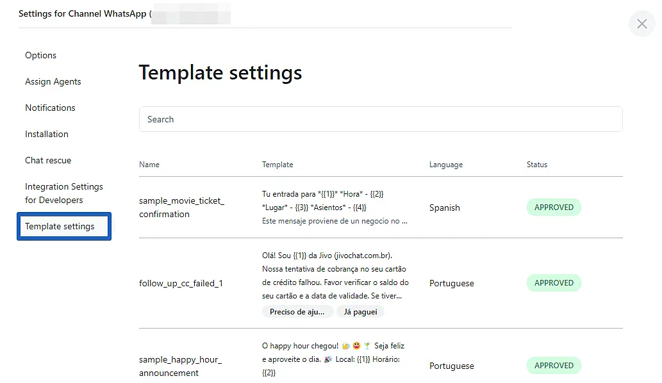Click the "Preciso de aju..." quick reply button

[x=297, y=312]
